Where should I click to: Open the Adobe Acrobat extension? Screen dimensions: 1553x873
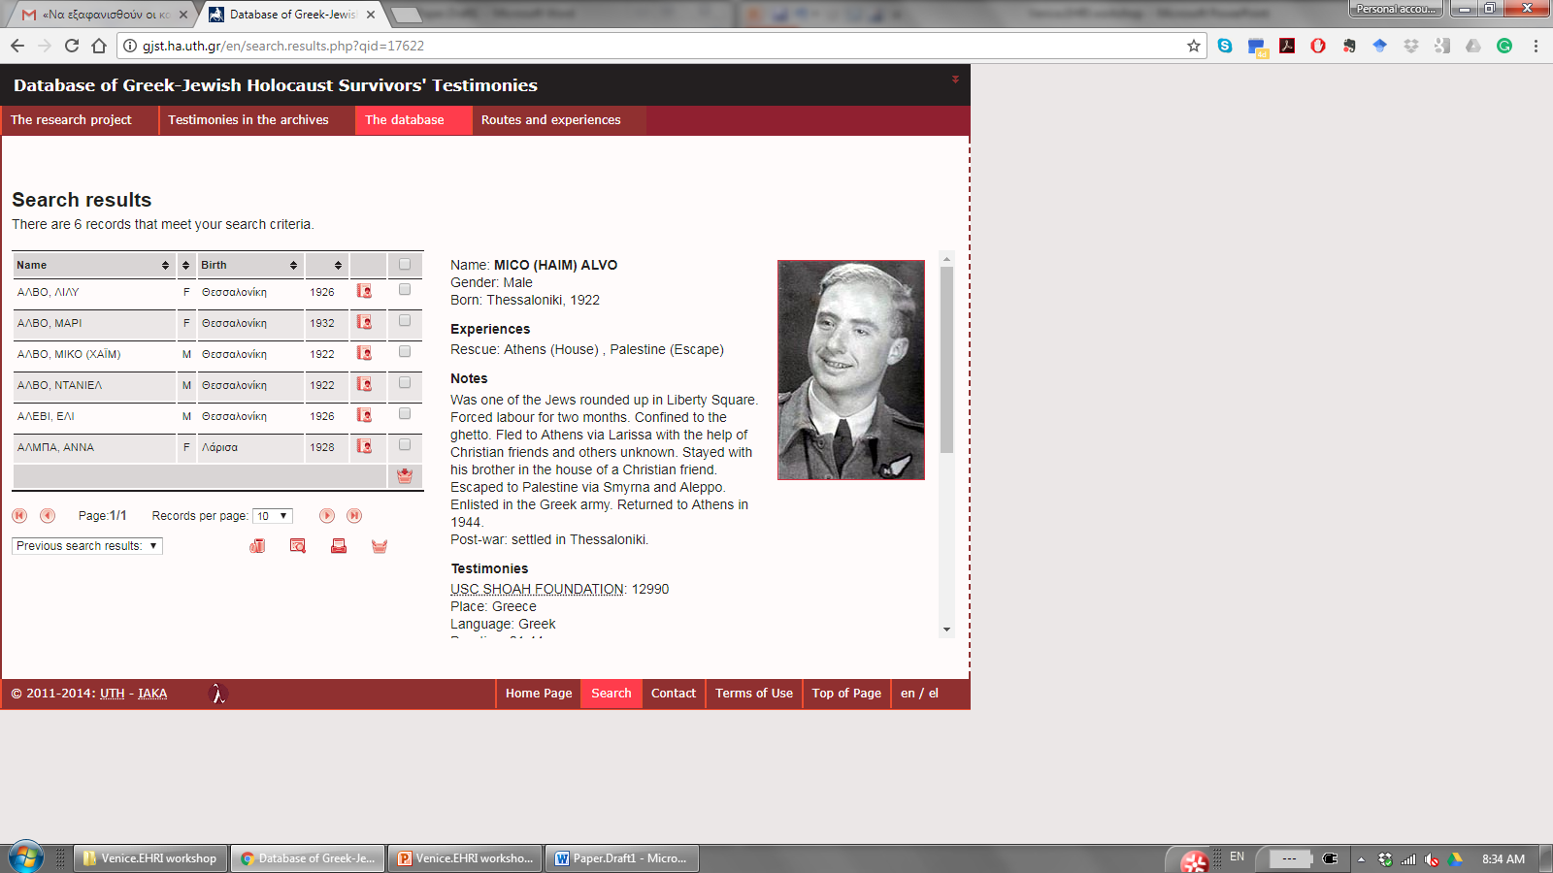[1287, 46]
